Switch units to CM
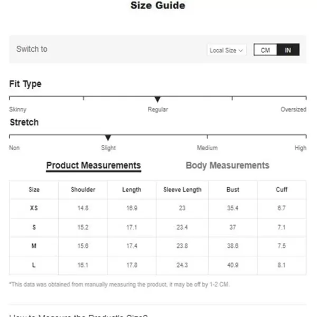Viewport: 317px width, 317px height. 265,50
